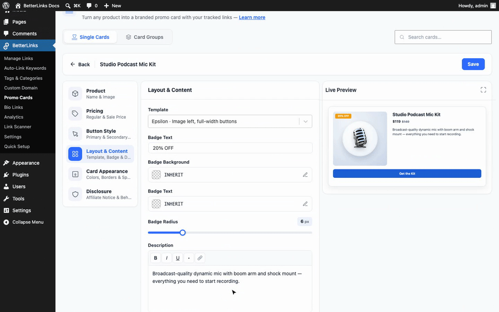Click the Product cube icon
Viewport: 499px width, 312px height.
(x=75, y=94)
